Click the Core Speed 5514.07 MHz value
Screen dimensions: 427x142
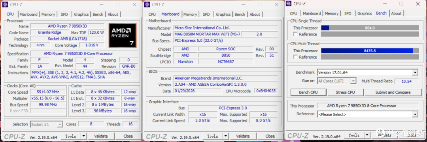pyautogui.click(x=48, y=92)
